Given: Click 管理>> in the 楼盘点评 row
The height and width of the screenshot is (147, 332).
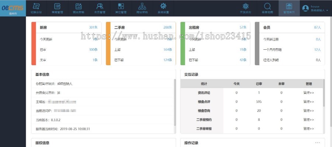Looking at the screenshot, I should (x=308, y=102).
